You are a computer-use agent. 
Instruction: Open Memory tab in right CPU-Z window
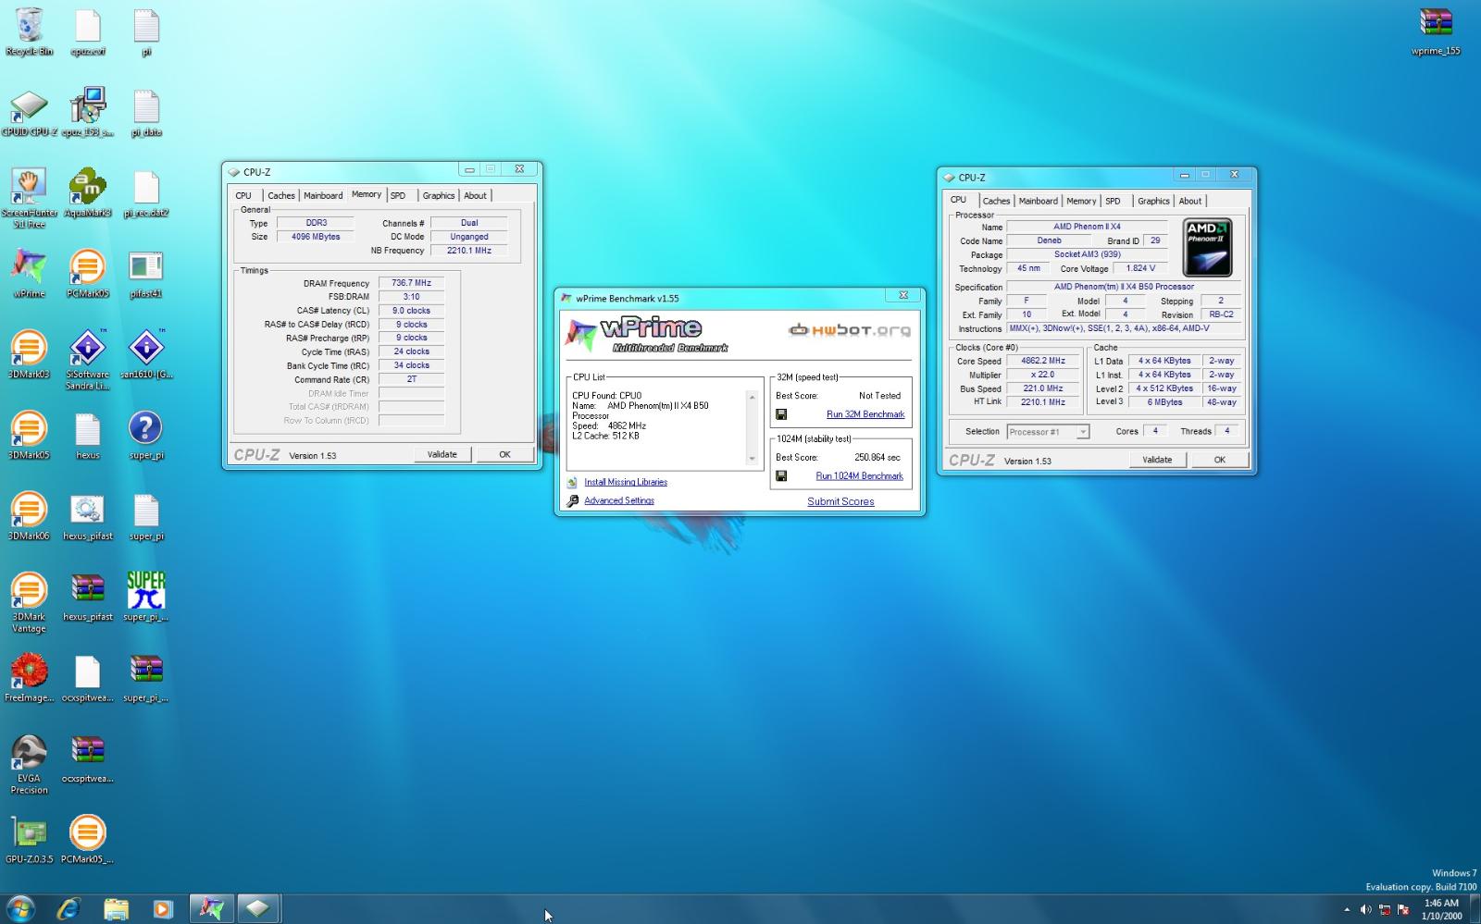coord(1081,201)
